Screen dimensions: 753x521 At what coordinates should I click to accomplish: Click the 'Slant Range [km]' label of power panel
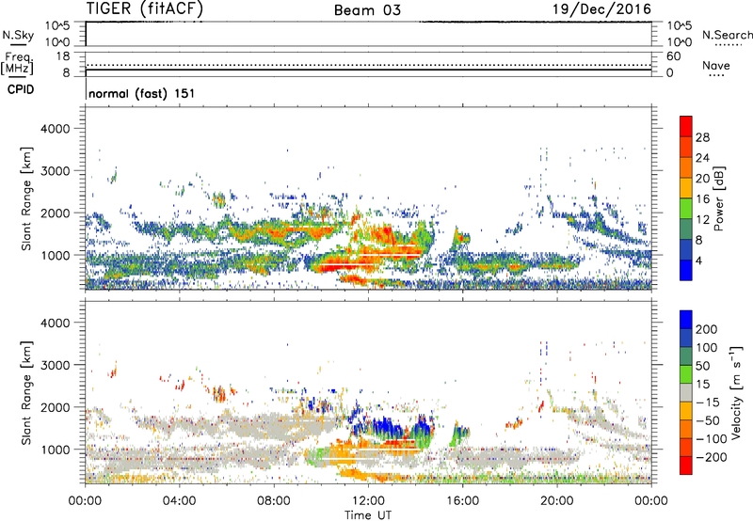(26, 198)
